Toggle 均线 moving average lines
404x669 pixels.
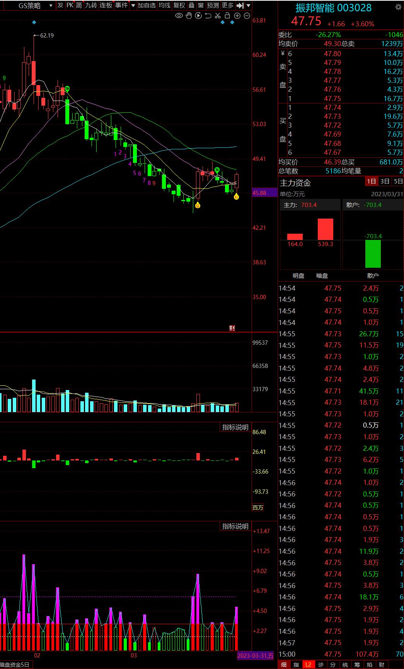click(165, 5)
